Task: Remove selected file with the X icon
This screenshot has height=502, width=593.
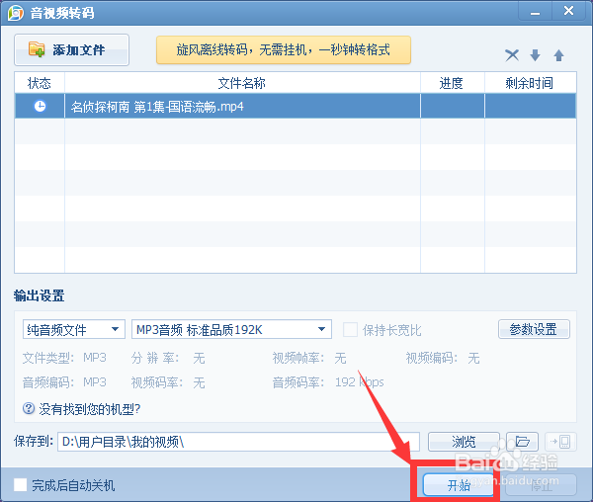Action: (x=512, y=55)
